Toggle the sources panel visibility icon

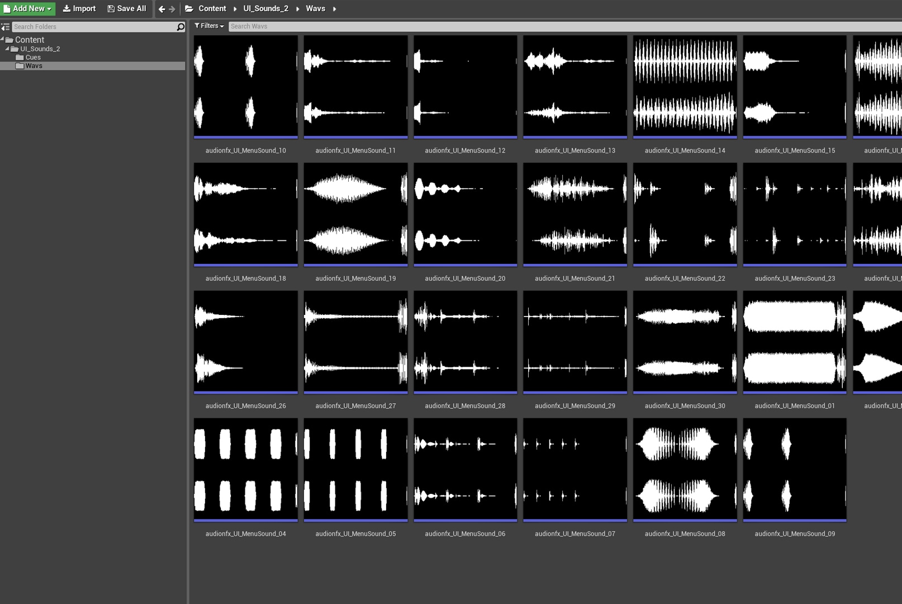(6, 26)
